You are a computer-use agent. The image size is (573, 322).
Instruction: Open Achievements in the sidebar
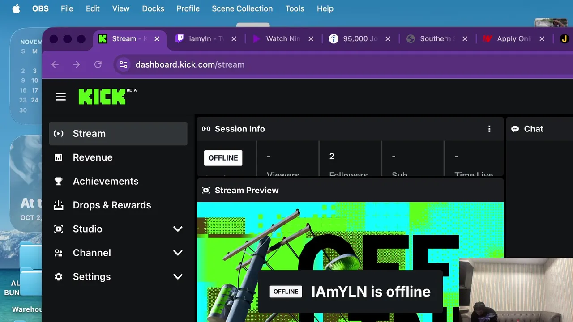point(118,181)
